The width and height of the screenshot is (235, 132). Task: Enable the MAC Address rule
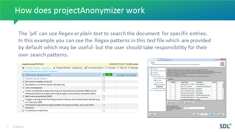(176, 93)
